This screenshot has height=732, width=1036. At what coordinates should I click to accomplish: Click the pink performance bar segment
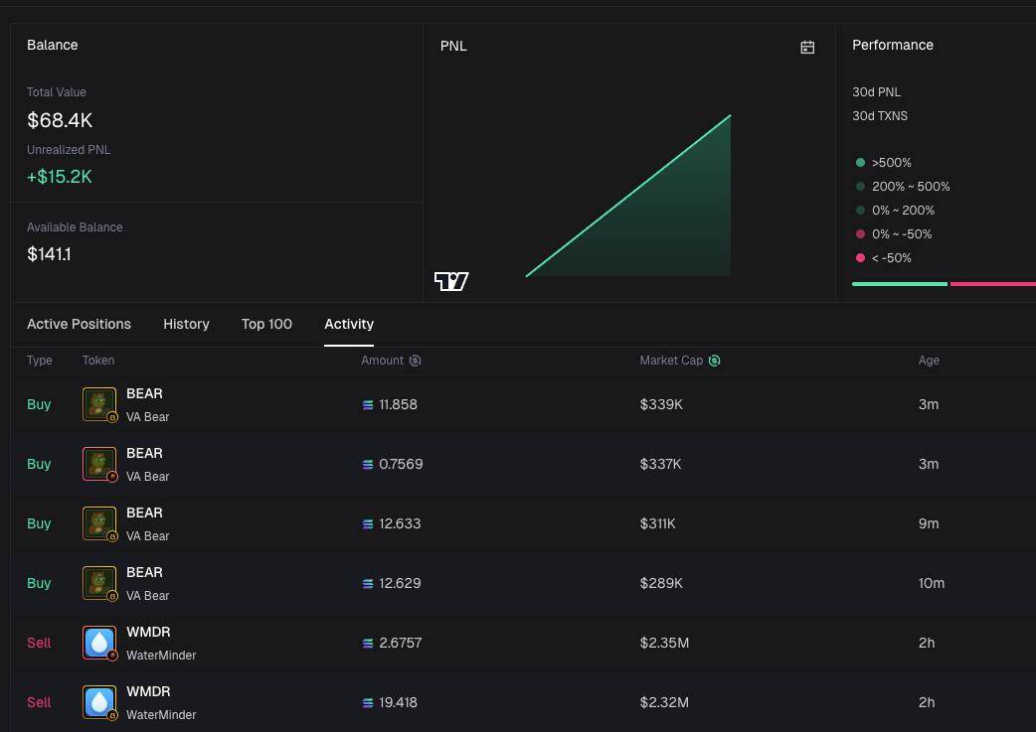click(x=993, y=284)
